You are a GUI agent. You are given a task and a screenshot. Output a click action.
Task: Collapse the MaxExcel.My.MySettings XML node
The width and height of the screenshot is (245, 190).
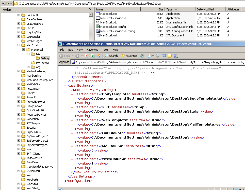click(69, 90)
